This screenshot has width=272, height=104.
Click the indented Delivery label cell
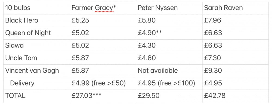[x=37, y=83]
